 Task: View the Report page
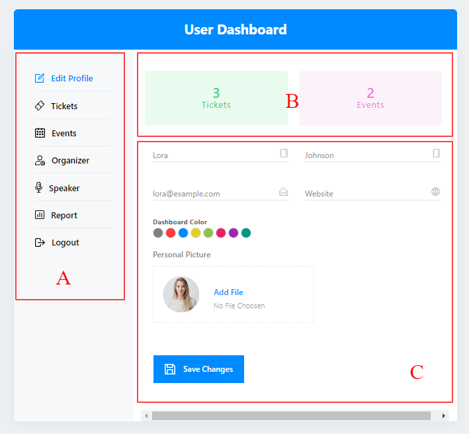[x=73, y=215]
